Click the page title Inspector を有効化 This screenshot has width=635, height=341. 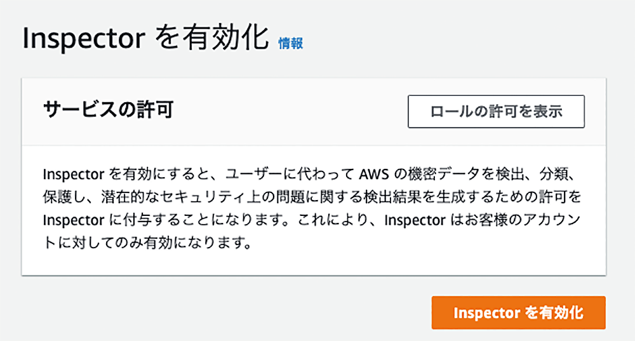(x=145, y=38)
